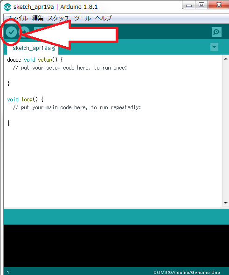
Task: Open the ツール menu
Action: [x=83, y=18]
